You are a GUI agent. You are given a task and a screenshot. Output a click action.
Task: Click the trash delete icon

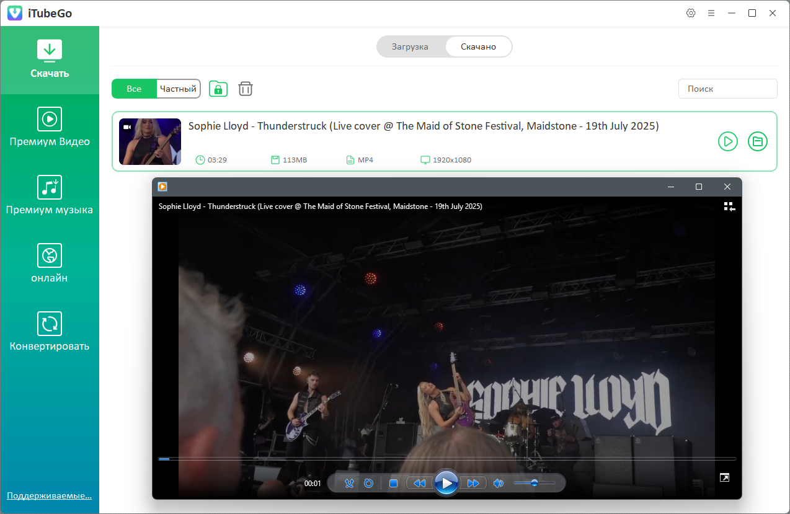(x=246, y=89)
